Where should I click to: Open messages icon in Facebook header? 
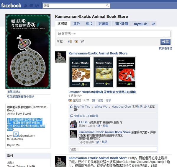coord(31,6)
